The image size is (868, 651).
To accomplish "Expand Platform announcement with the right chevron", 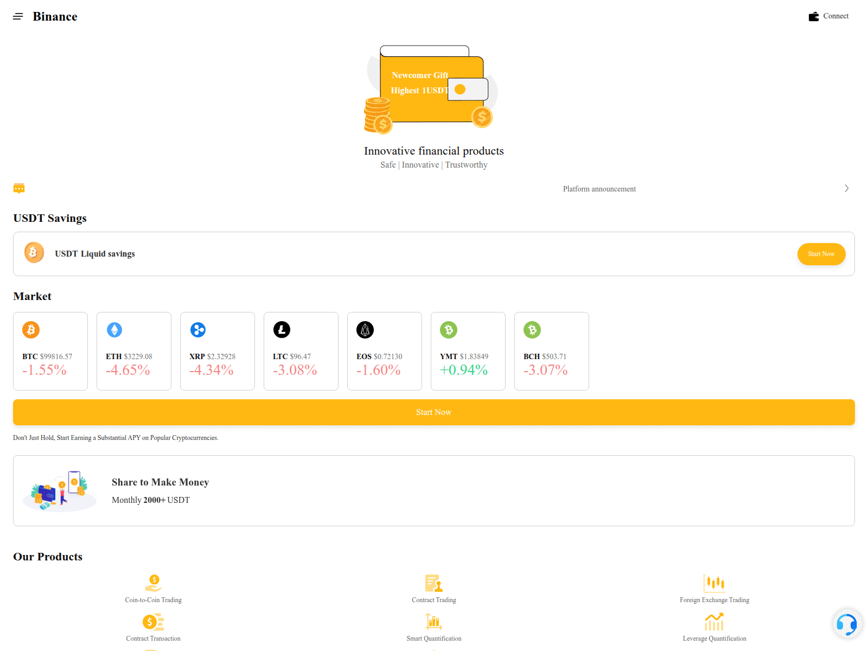I will (x=846, y=188).
